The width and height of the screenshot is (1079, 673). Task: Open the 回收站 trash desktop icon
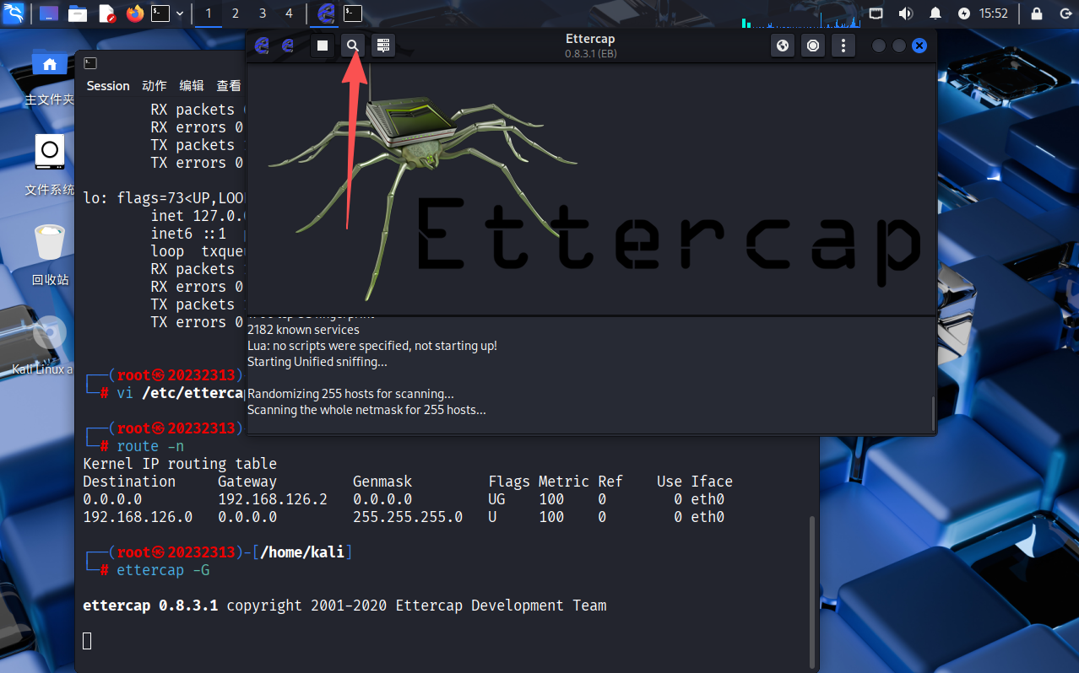[49, 254]
